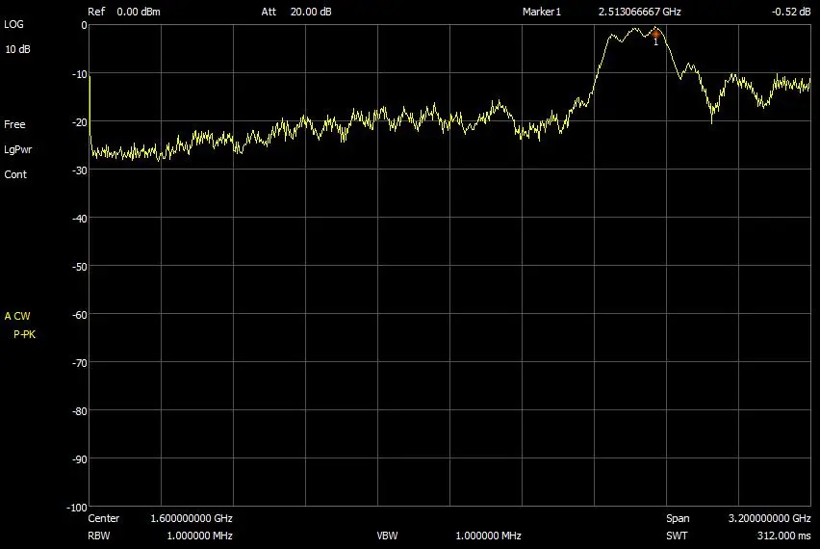
Task: Click the -100 y-axis tick label
Action: [77, 508]
